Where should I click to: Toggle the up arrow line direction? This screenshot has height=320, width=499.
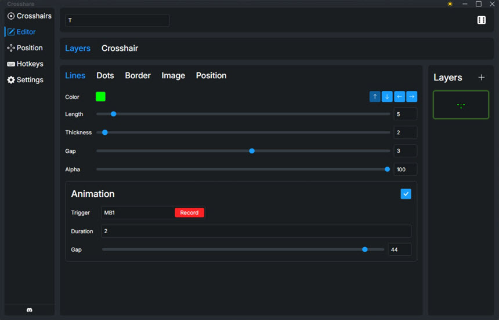375,97
